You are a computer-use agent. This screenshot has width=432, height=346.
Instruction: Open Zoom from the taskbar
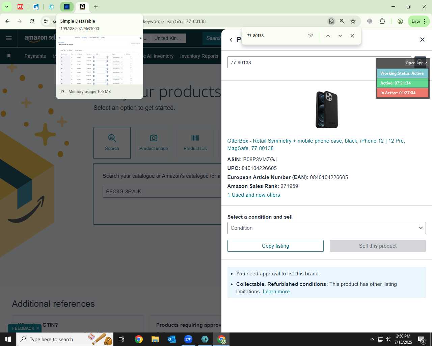[188, 339]
